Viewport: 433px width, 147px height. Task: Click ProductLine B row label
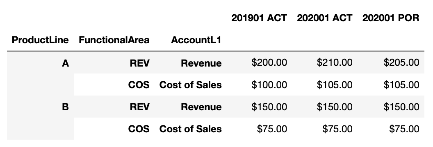(x=65, y=107)
